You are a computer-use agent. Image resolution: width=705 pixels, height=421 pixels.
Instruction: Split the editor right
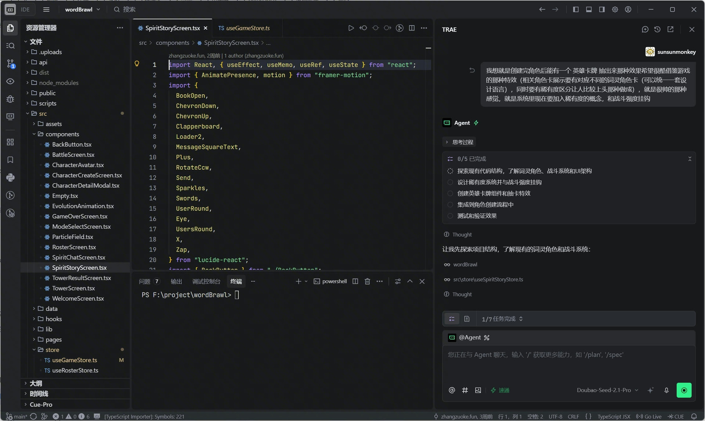412,28
